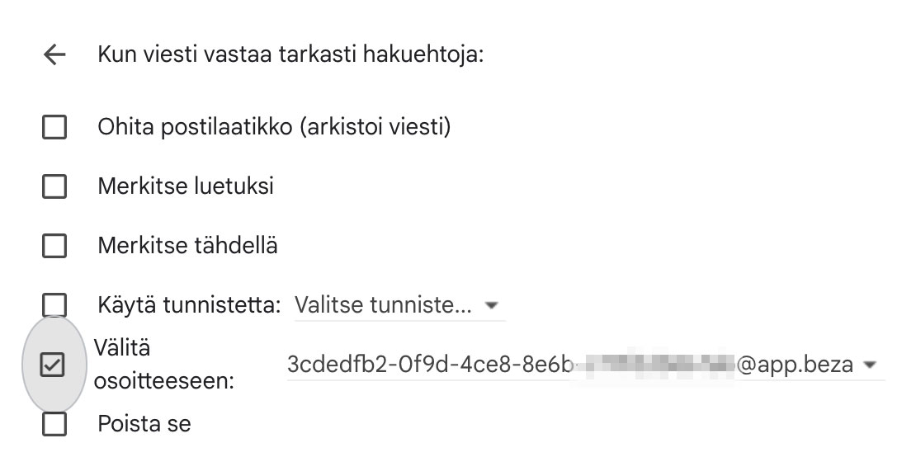The width and height of the screenshot is (916, 457).
Task: Select the Merkitse tähdellä label text
Action: pyautogui.click(x=187, y=246)
